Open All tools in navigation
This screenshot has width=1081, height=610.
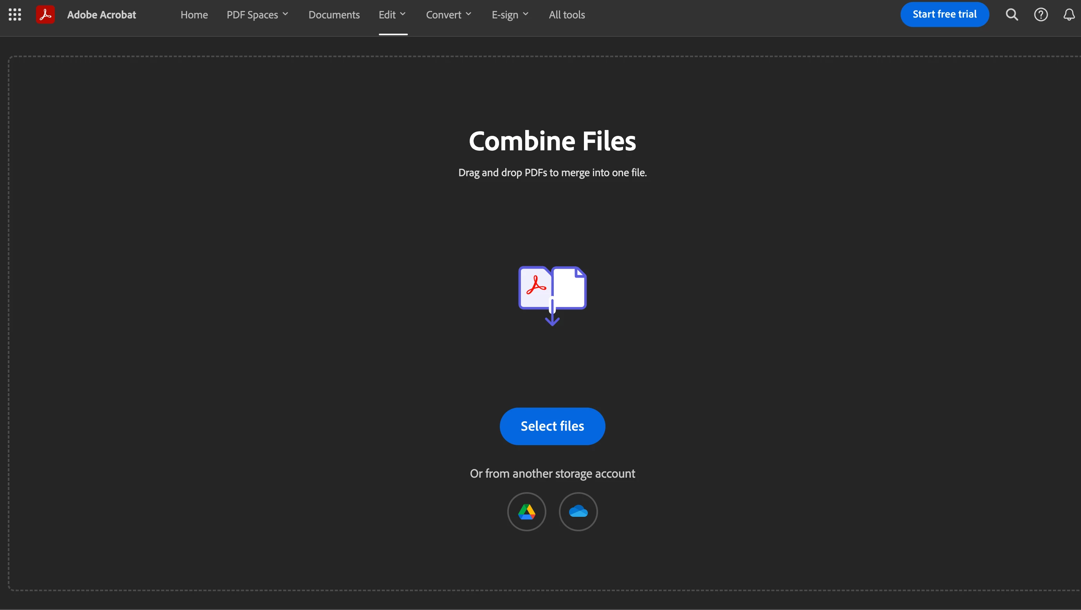point(566,15)
